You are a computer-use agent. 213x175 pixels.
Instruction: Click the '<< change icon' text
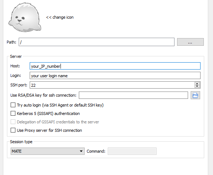click(x=60, y=17)
